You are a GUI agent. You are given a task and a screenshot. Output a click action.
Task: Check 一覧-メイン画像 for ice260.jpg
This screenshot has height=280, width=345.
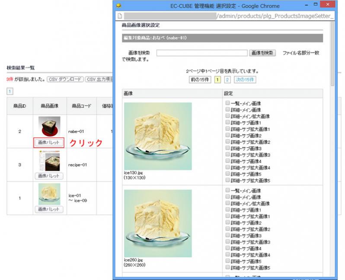(227, 190)
